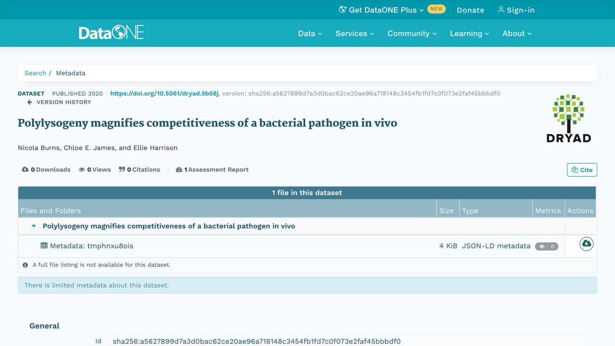615x346 pixels.
Task: Open the Assessment Report gauge icon
Action: pos(179,170)
